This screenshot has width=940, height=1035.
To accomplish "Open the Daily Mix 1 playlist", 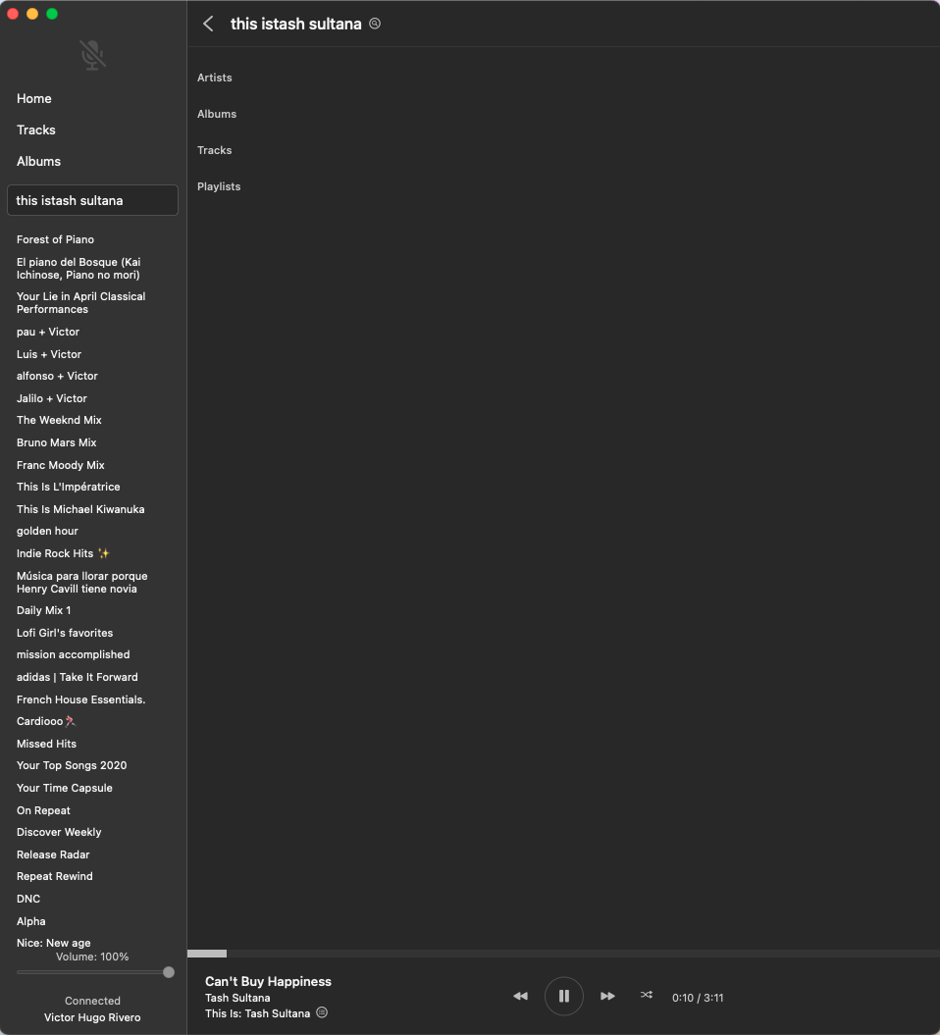I will (x=43, y=610).
